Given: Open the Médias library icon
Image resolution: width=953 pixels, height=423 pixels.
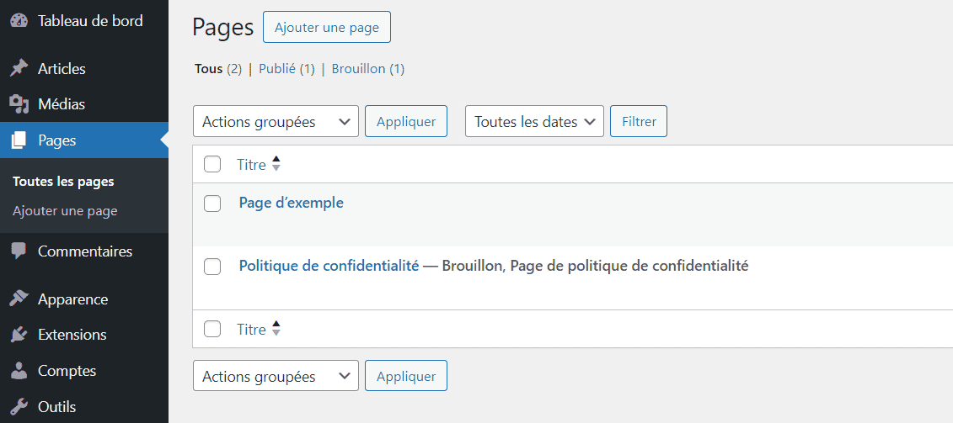Looking at the screenshot, I should (x=19, y=104).
